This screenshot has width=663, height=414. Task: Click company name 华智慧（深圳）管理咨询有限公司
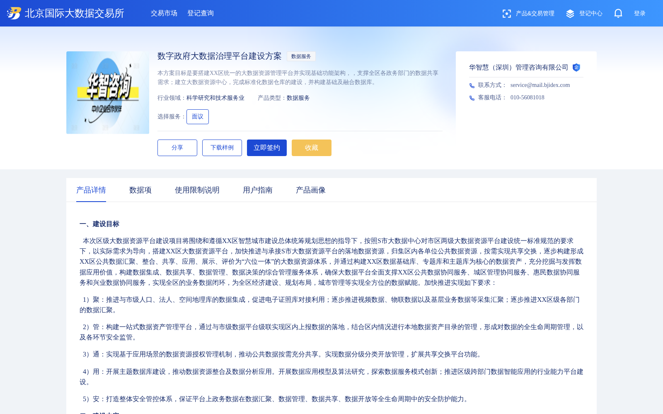coord(519,67)
